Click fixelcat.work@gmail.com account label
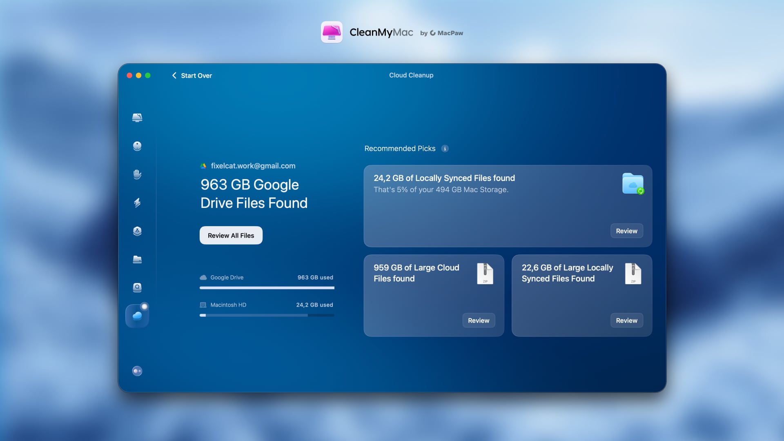784x441 pixels. pos(253,166)
